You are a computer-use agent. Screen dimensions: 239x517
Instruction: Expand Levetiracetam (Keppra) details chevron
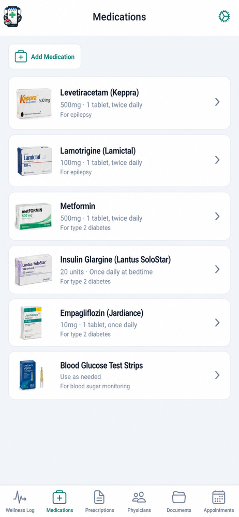(217, 102)
